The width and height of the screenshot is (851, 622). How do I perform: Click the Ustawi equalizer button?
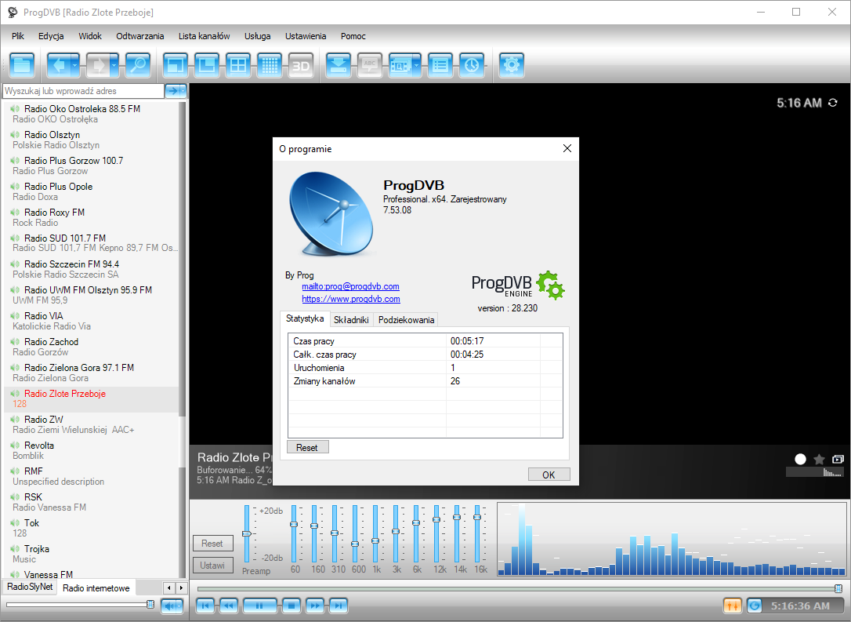point(212,566)
